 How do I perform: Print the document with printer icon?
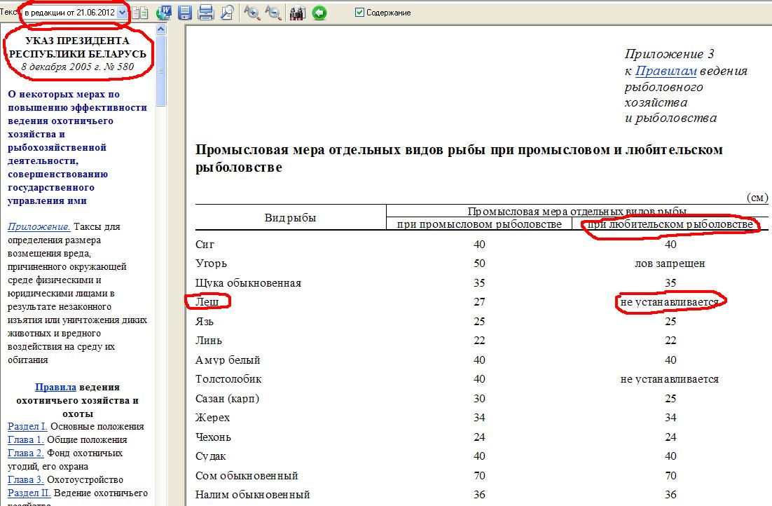click(206, 13)
